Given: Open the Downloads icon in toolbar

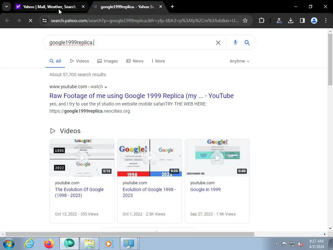Looking at the screenshot, I should (x=290, y=21).
